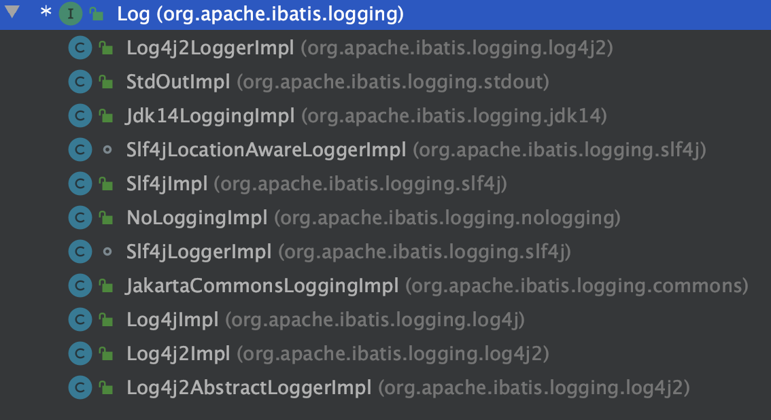Collapse the Log interface tree node
The width and height of the screenshot is (771, 420).
[x=13, y=14]
